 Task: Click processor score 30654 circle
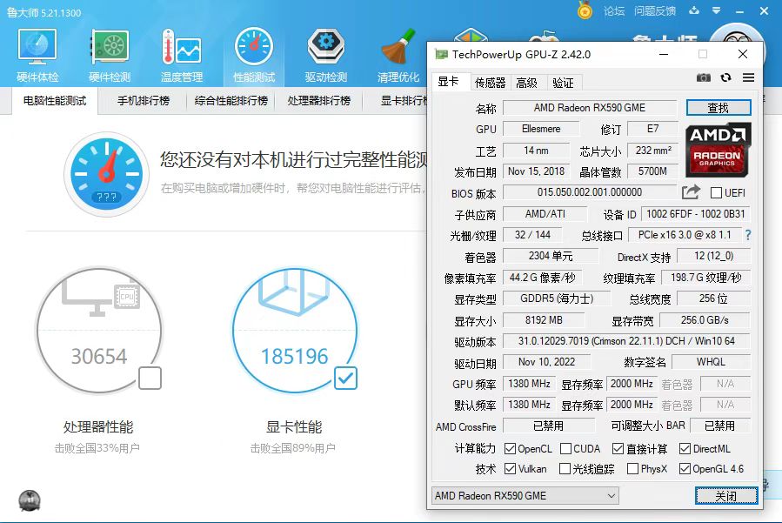[99, 331]
